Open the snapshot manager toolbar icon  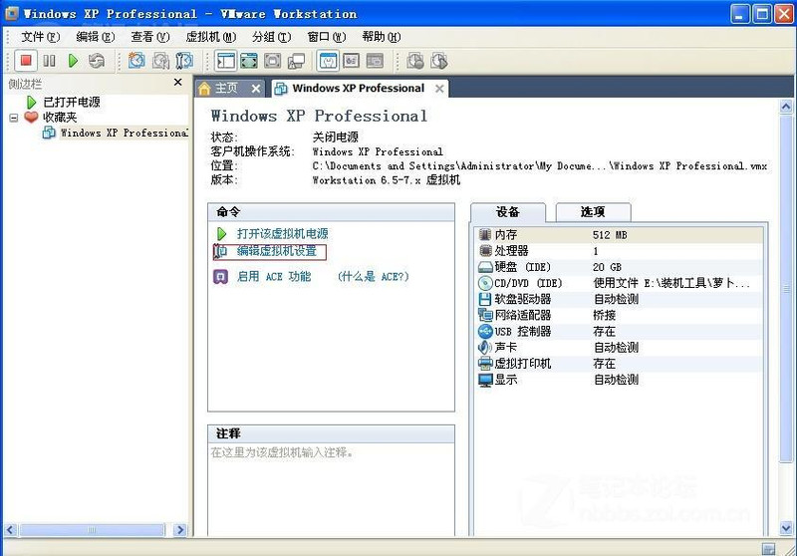(x=184, y=61)
